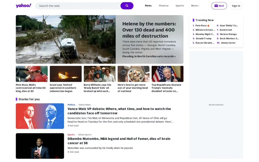Open the Lebanon explosion thumbnail
This screenshot has width=259, height=162.
tap(66, 74)
